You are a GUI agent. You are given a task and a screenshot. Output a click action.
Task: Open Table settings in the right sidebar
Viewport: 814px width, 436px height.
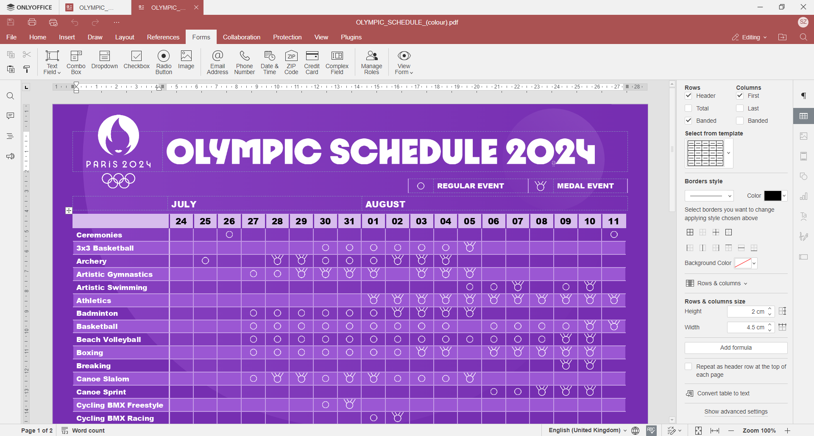tap(804, 116)
